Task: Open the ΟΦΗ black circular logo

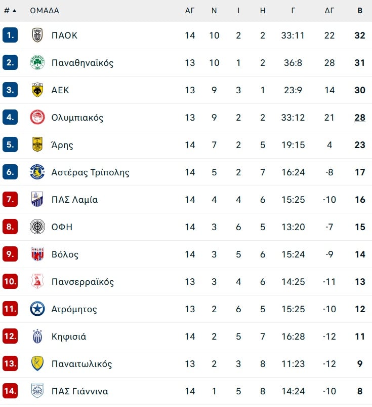Action: (x=37, y=227)
